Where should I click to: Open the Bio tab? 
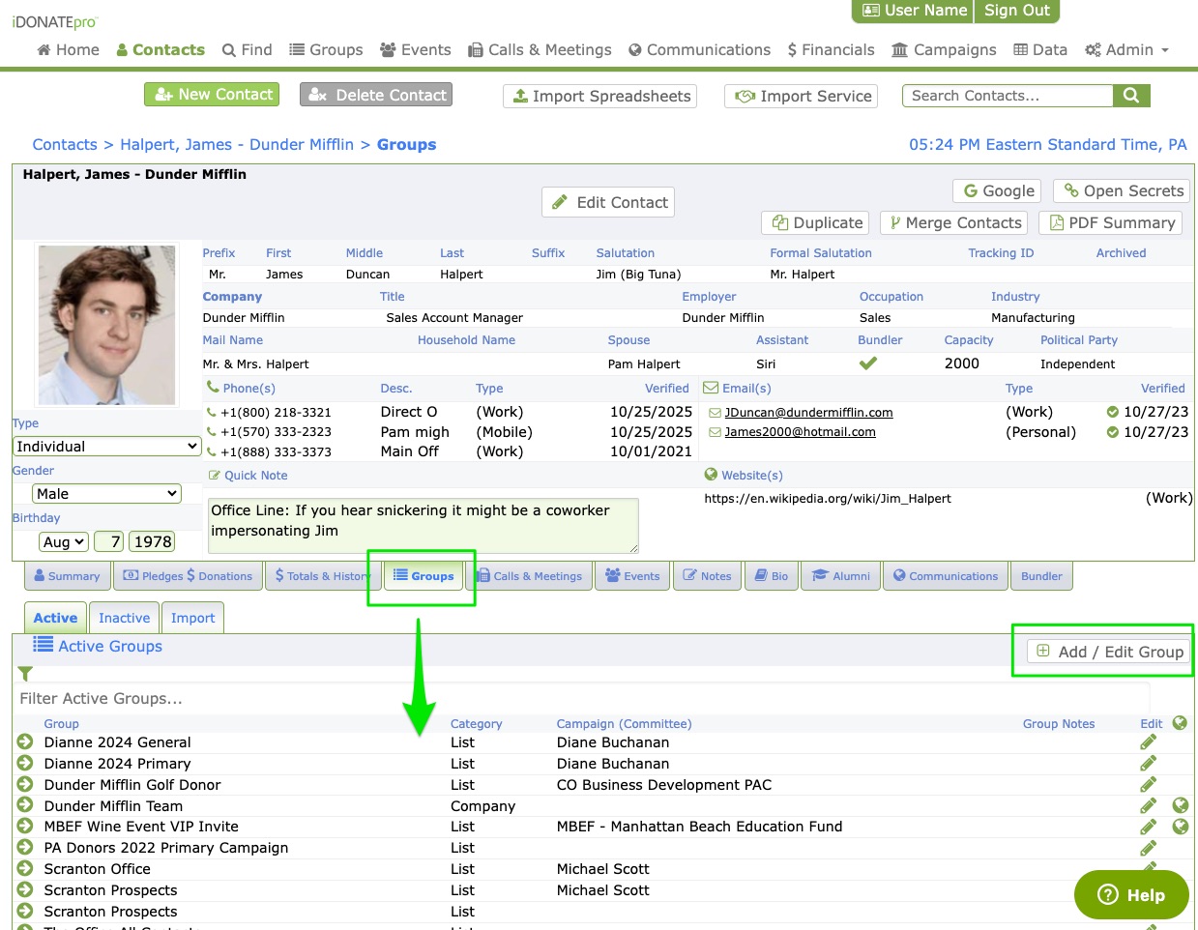tap(771, 576)
